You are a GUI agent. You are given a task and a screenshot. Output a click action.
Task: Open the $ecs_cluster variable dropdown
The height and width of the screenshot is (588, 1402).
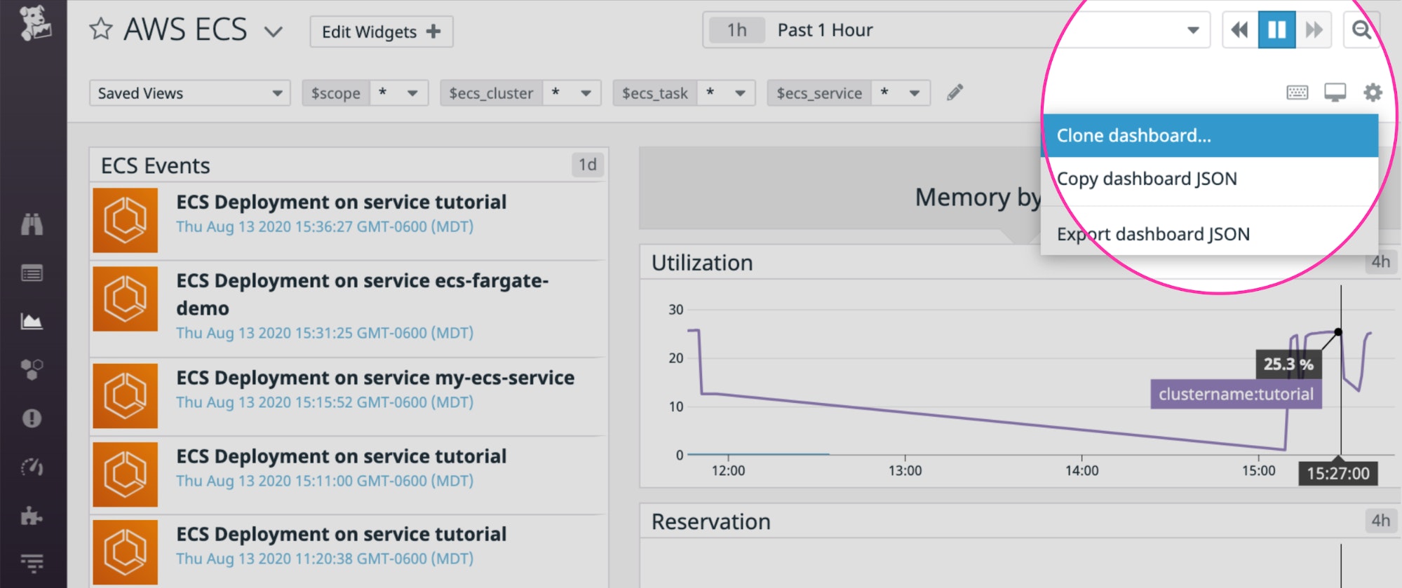tap(520, 93)
